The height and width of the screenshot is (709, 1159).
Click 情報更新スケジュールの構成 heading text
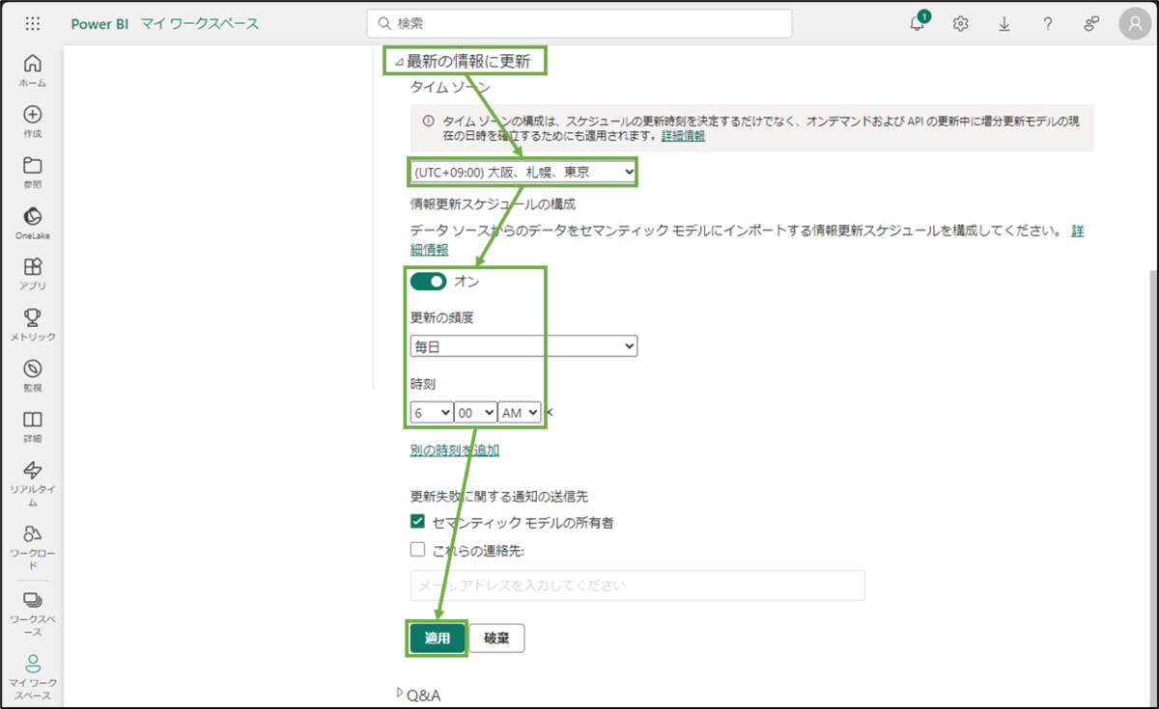click(x=493, y=205)
